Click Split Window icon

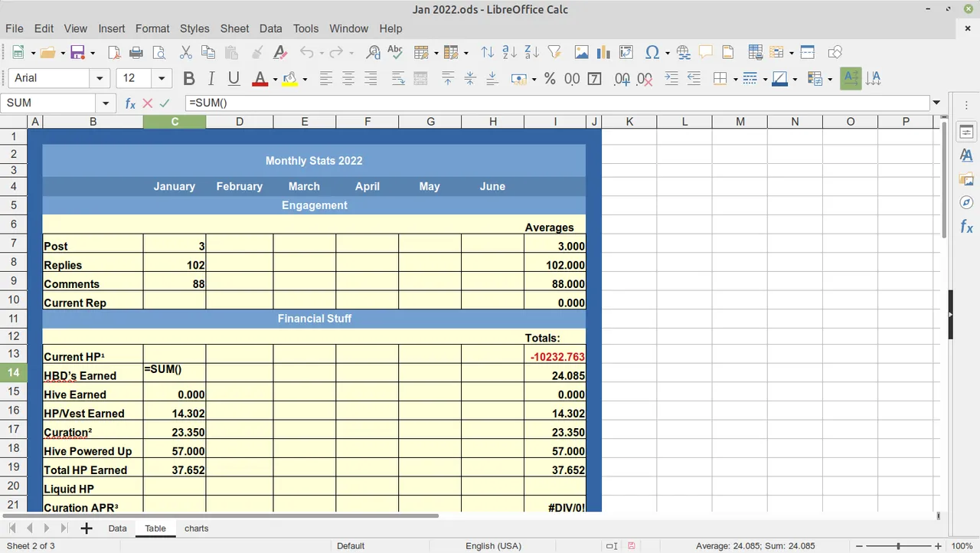[x=807, y=52]
